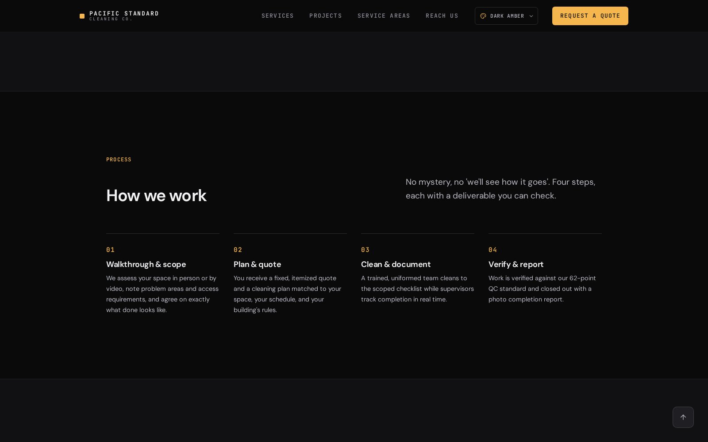Open the Reach Us nav item
Image resolution: width=708 pixels, height=442 pixels.
click(442, 16)
